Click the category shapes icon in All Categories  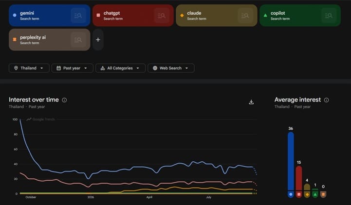(103, 68)
